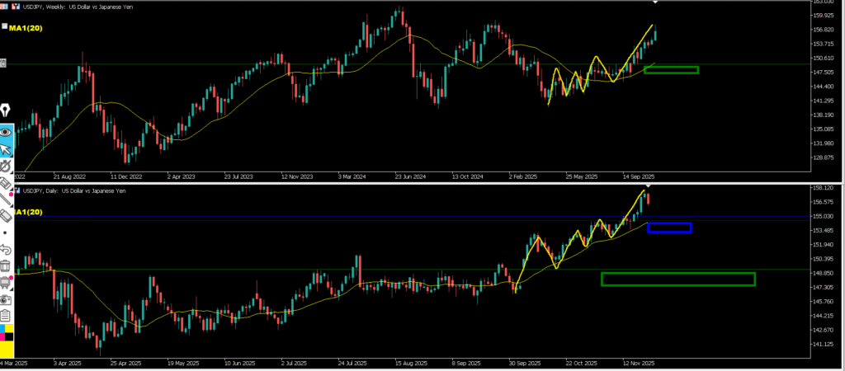Toggle the eye visibility tool
845x371 pixels.
point(6,131)
